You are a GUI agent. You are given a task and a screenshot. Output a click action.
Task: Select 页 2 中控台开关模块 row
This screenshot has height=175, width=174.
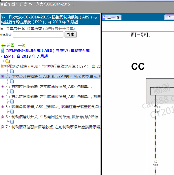[50, 76]
